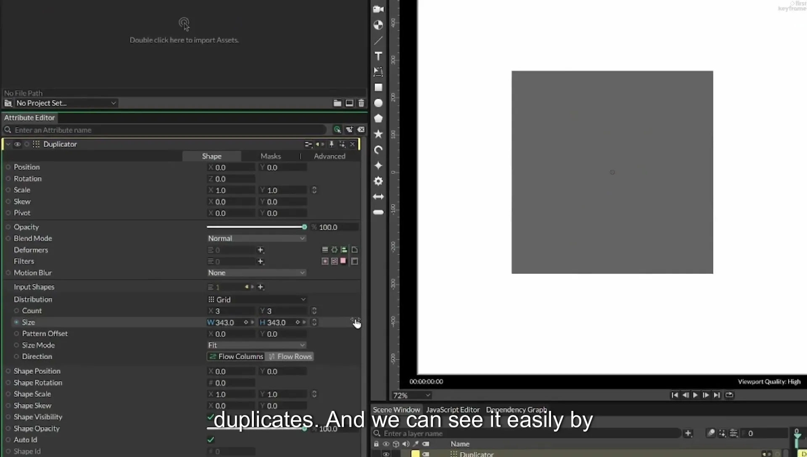Select the Text tool
The image size is (807, 457).
378,56
